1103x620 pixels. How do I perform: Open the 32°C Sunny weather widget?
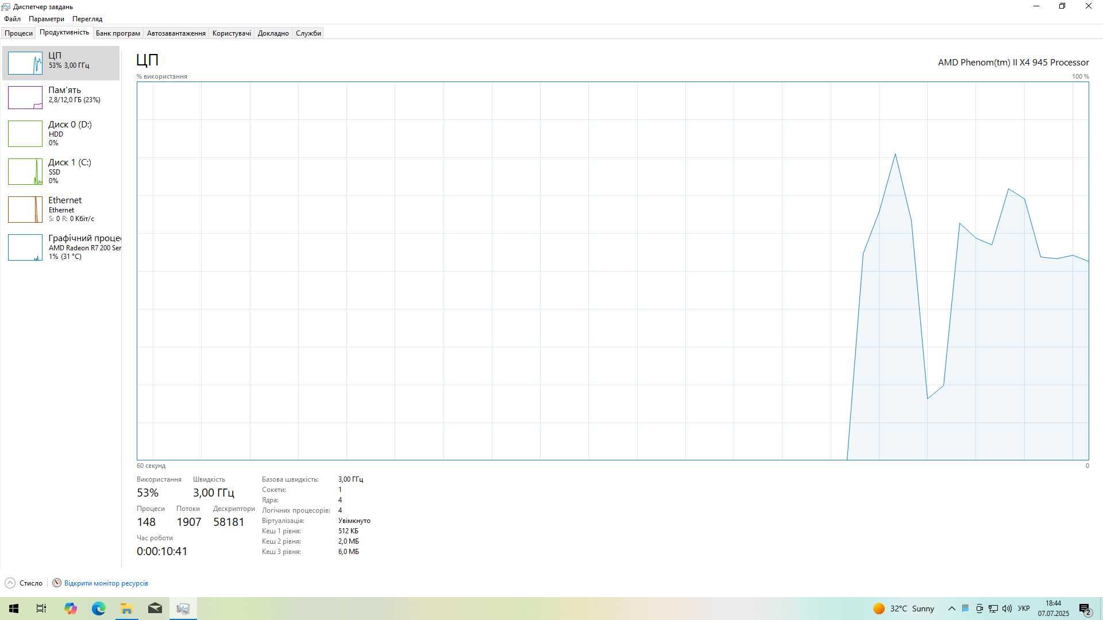click(904, 609)
